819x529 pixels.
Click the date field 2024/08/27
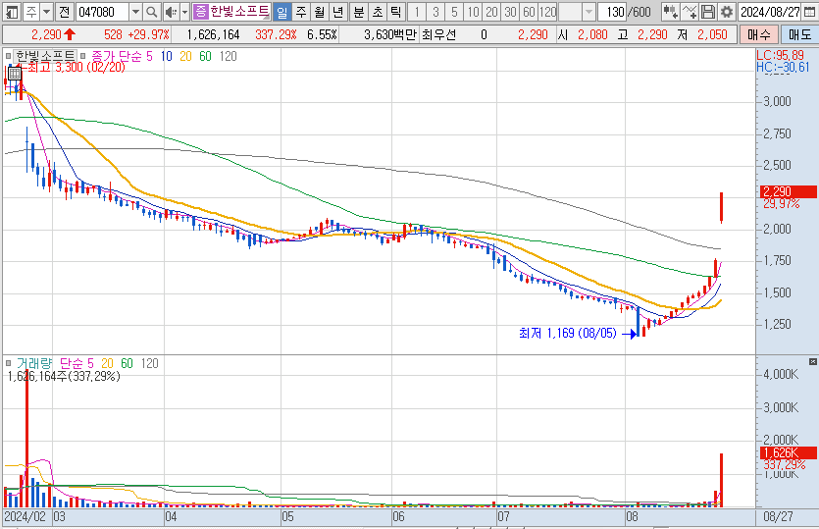point(771,12)
